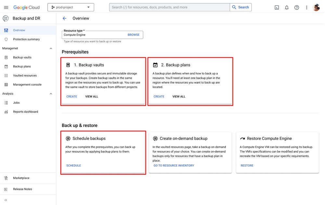Open the three-dot settings menu

306,7
